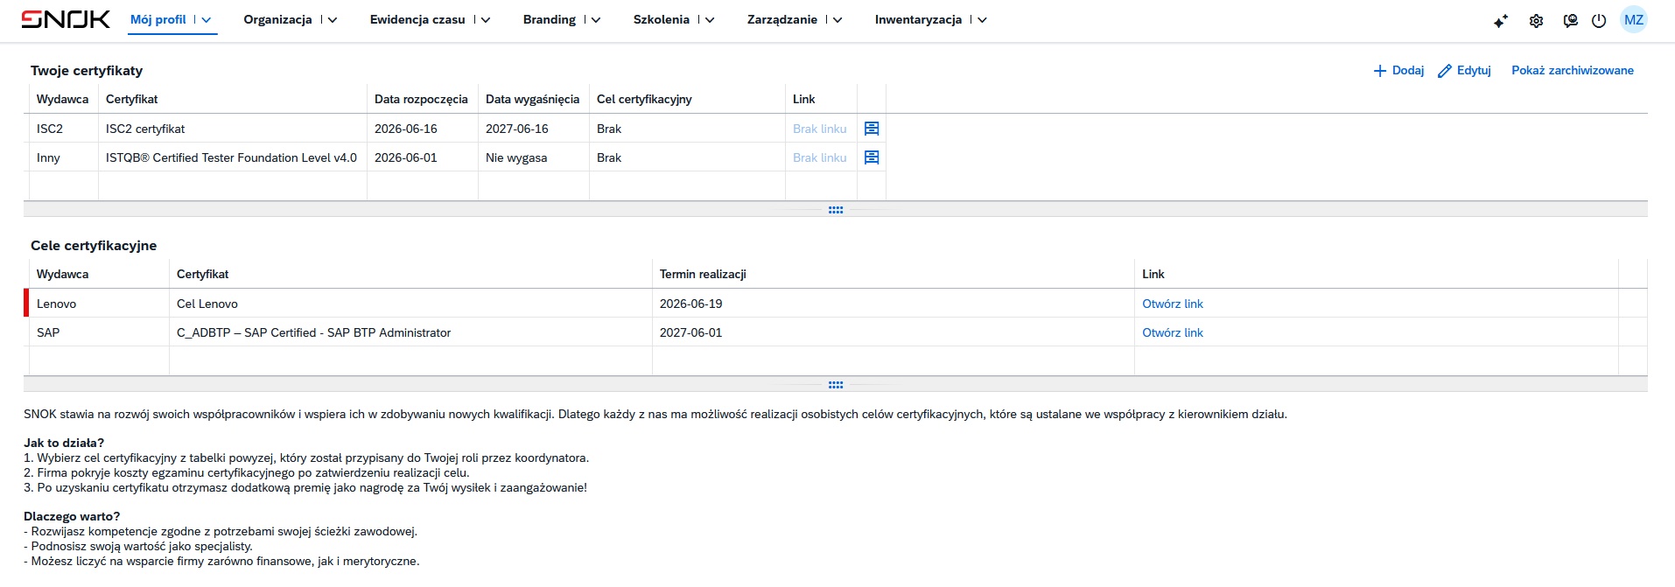
Task: Open comment icon for ISTQB certificate row
Action: [x=872, y=157]
